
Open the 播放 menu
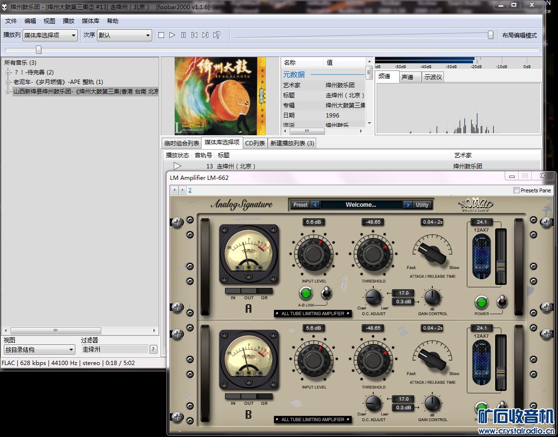click(69, 21)
